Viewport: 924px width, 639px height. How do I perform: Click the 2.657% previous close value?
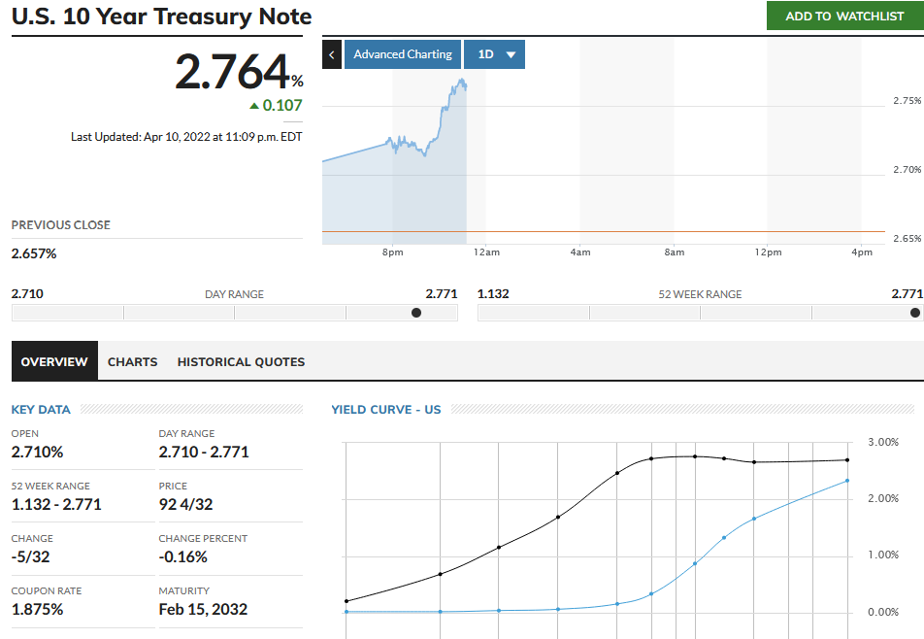coord(34,253)
